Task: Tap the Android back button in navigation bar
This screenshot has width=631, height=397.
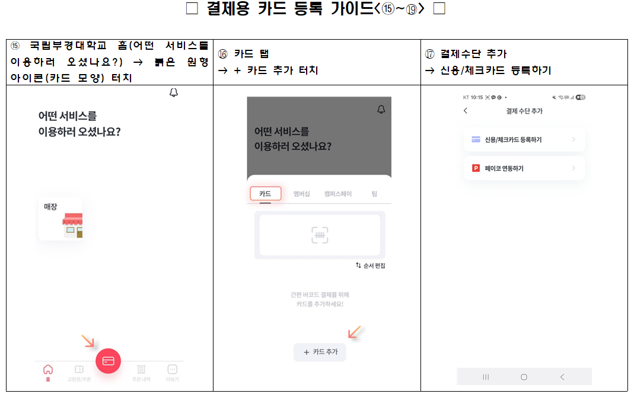Action: [562, 377]
